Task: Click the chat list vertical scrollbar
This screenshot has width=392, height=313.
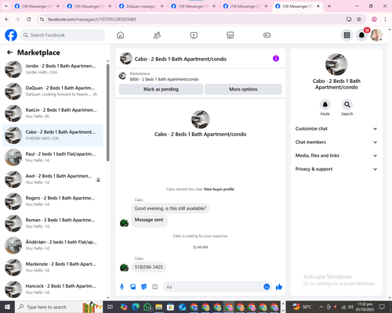Action: pos(107,113)
